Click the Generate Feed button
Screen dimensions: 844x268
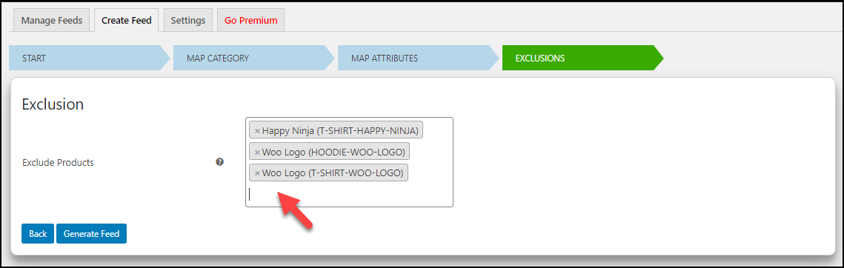click(91, 233)
